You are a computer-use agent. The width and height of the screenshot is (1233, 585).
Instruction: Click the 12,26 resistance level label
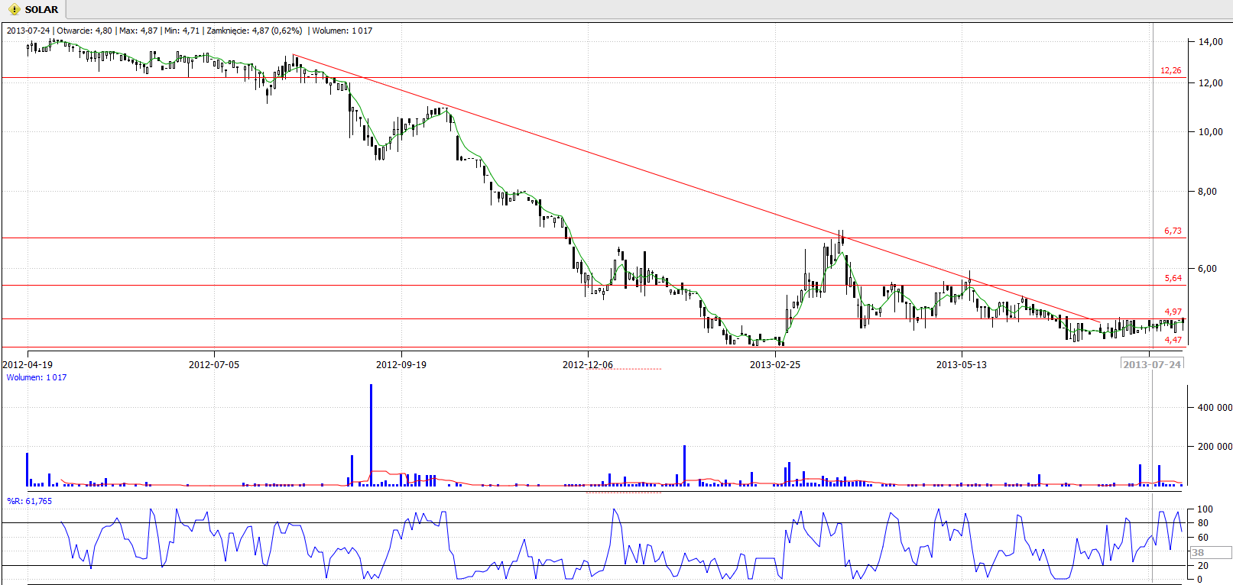[x=1170, y=70]
